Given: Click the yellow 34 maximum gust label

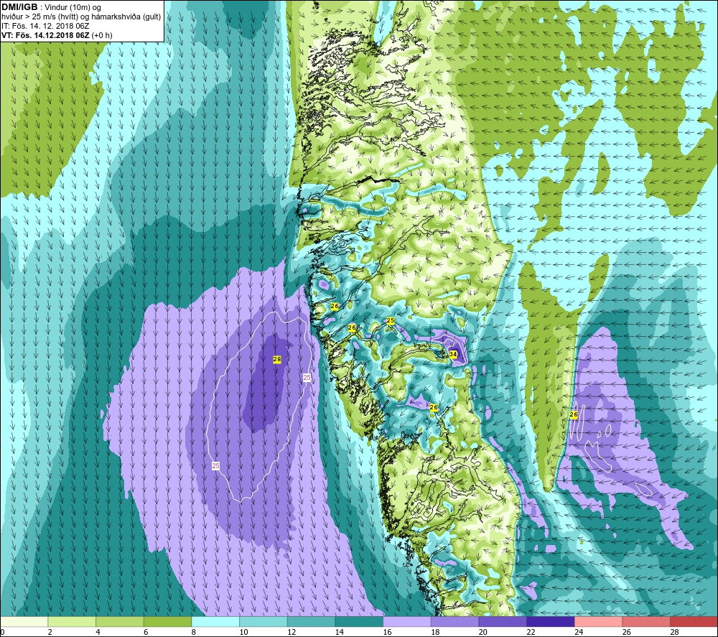Looking at the screenshot, I should pos(453,354).
